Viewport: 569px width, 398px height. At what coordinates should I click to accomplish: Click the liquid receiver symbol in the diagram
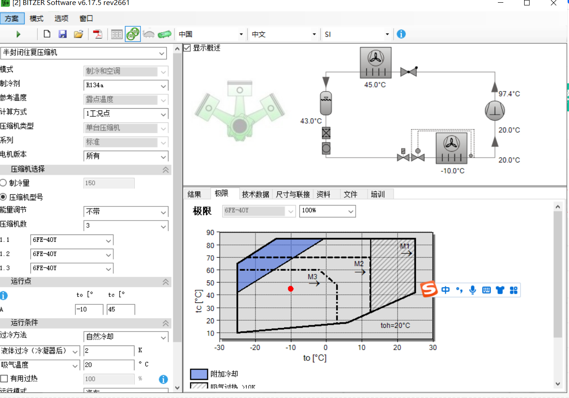[x=326, y=104]
